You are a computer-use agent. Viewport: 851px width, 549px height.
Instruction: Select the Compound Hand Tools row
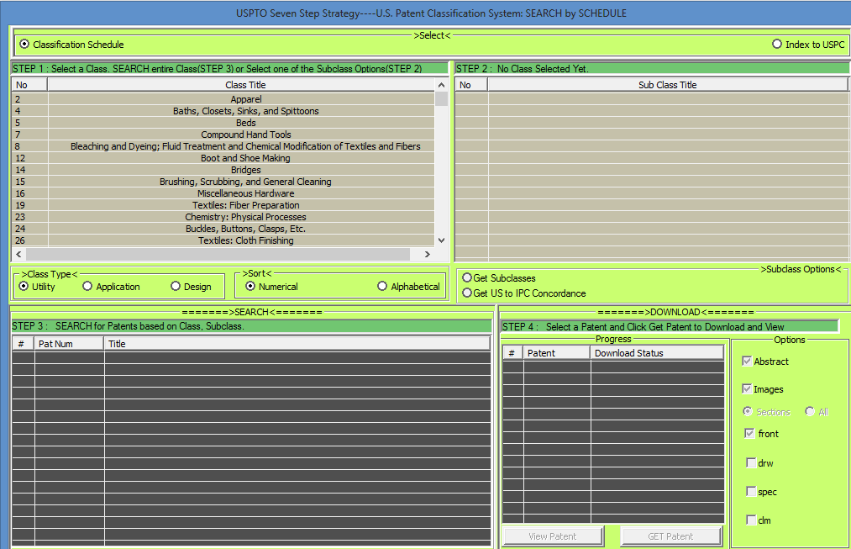[x=223, y=135]
